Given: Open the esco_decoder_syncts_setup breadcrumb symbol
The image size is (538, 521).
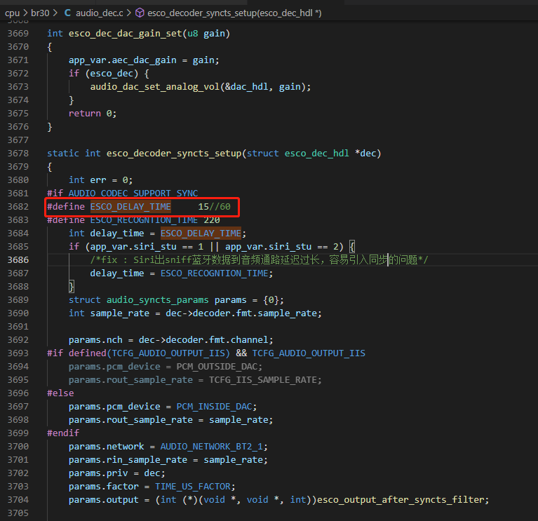Looking at the screenshot, I should [x=234, y=13].
